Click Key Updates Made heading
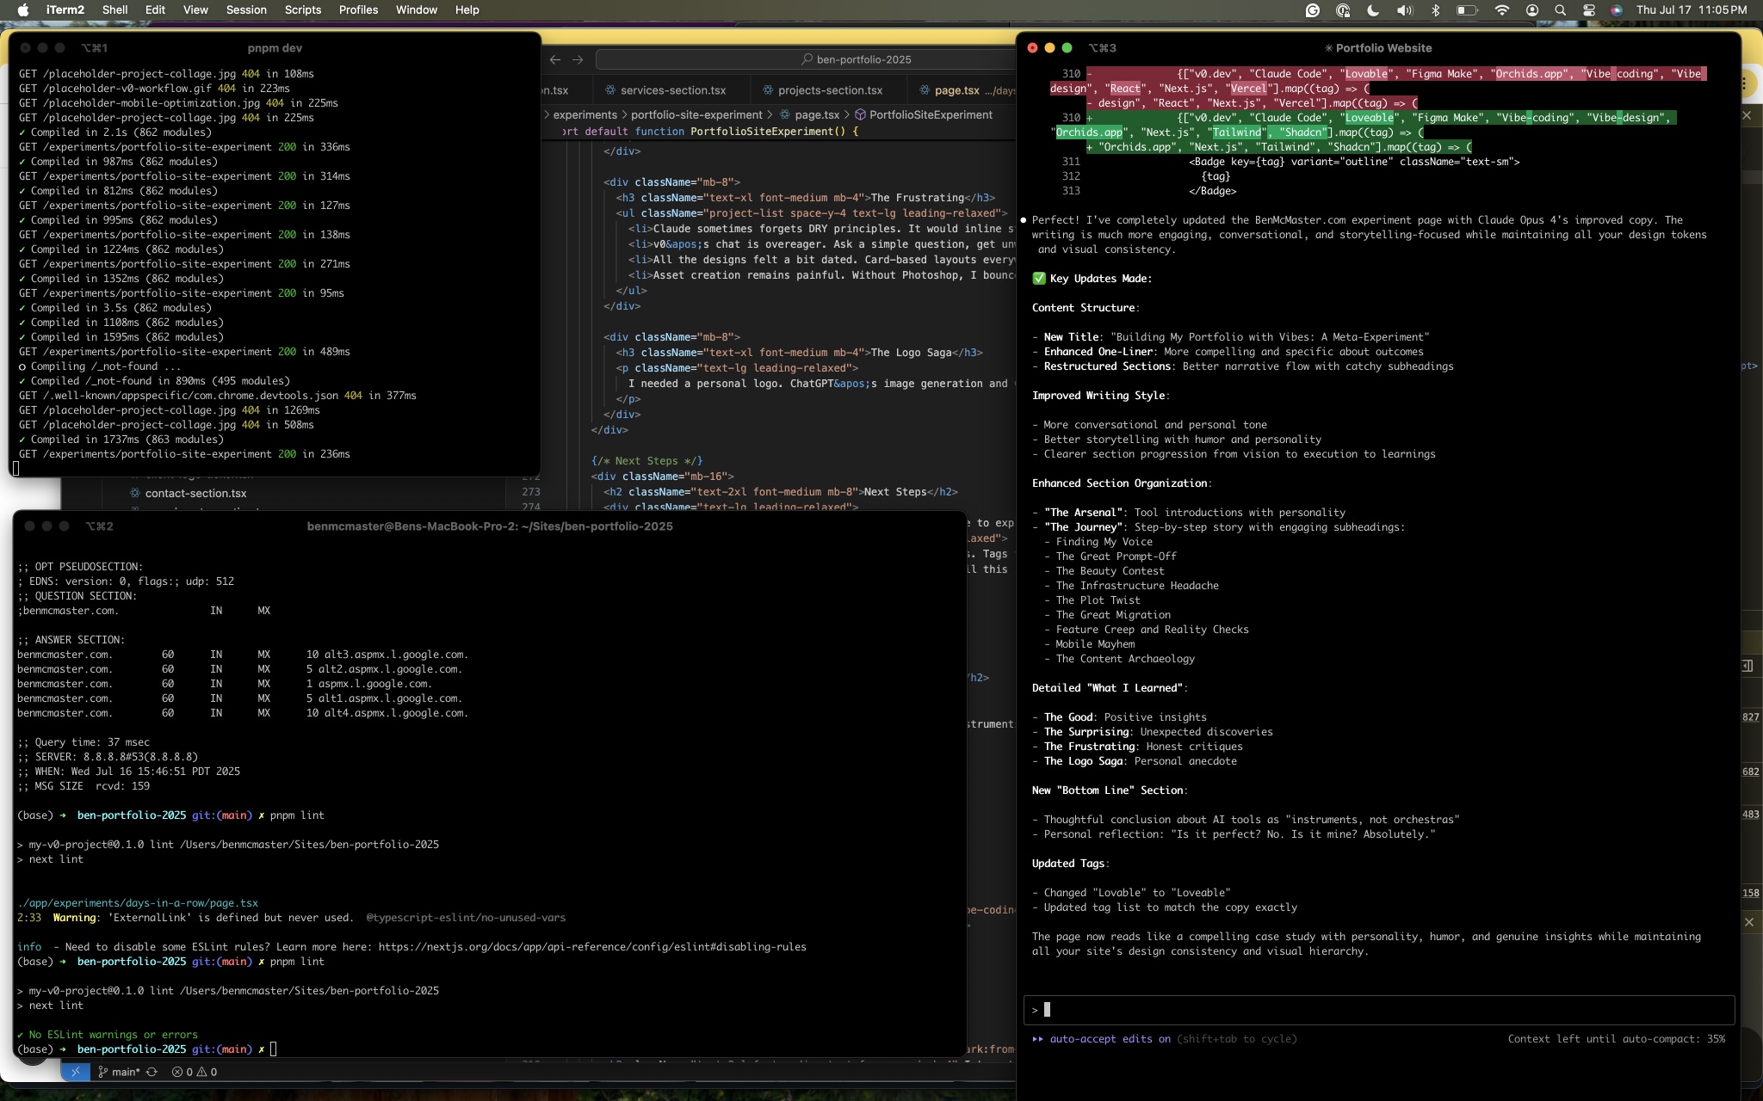This screenshot has width=1763, height=1101. pyautogui.click(x=1092, y=279)
